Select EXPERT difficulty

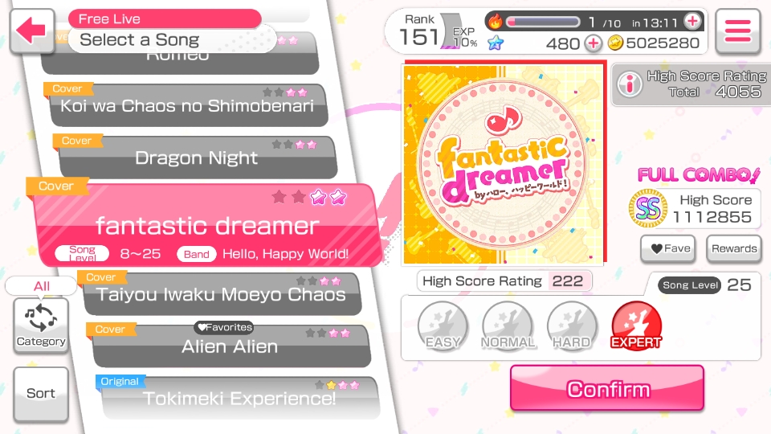[636, 325]
